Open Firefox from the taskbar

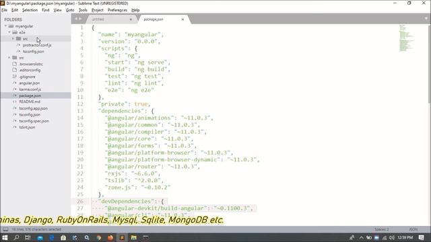[x=110, y=237]
